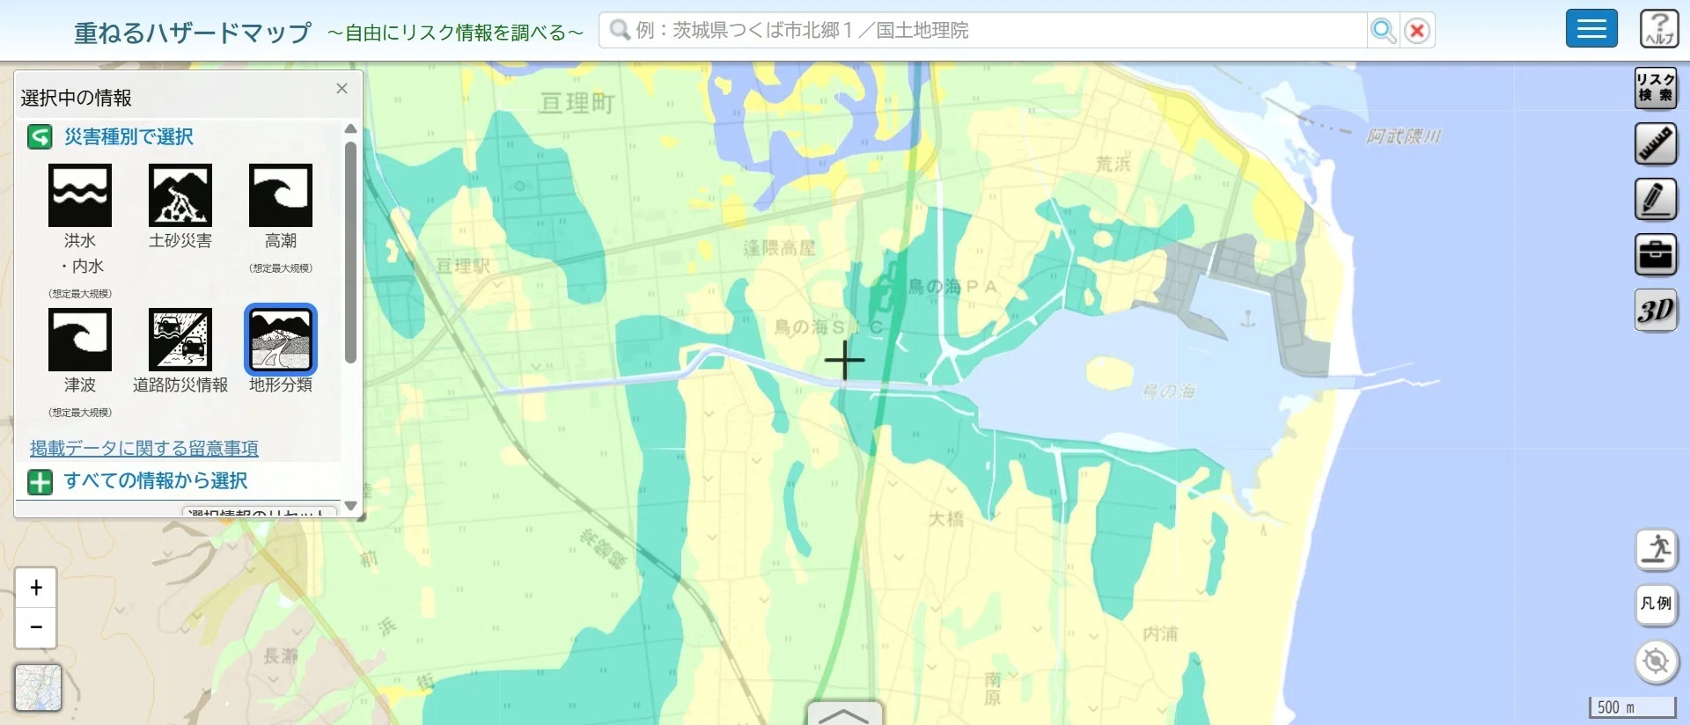Screen dimensions: 1690x725
Task: Click the panel scrollbar thumb
Action: 350,253
